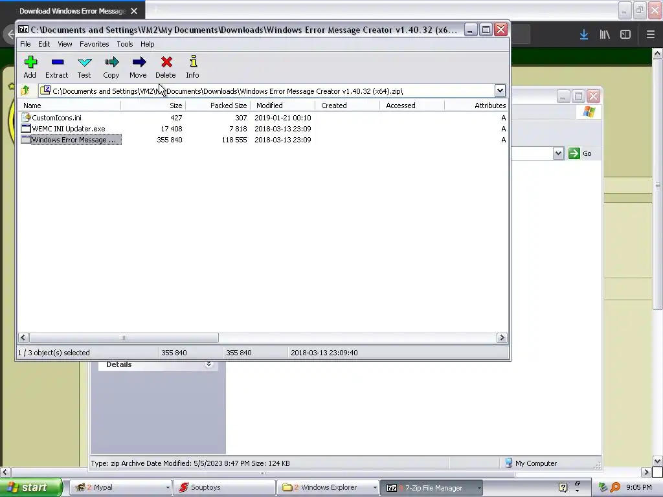Click the Go button in Explorer window
Image resolution: width=663 pixels, height=497 pixels.
(x=580, y=153)
